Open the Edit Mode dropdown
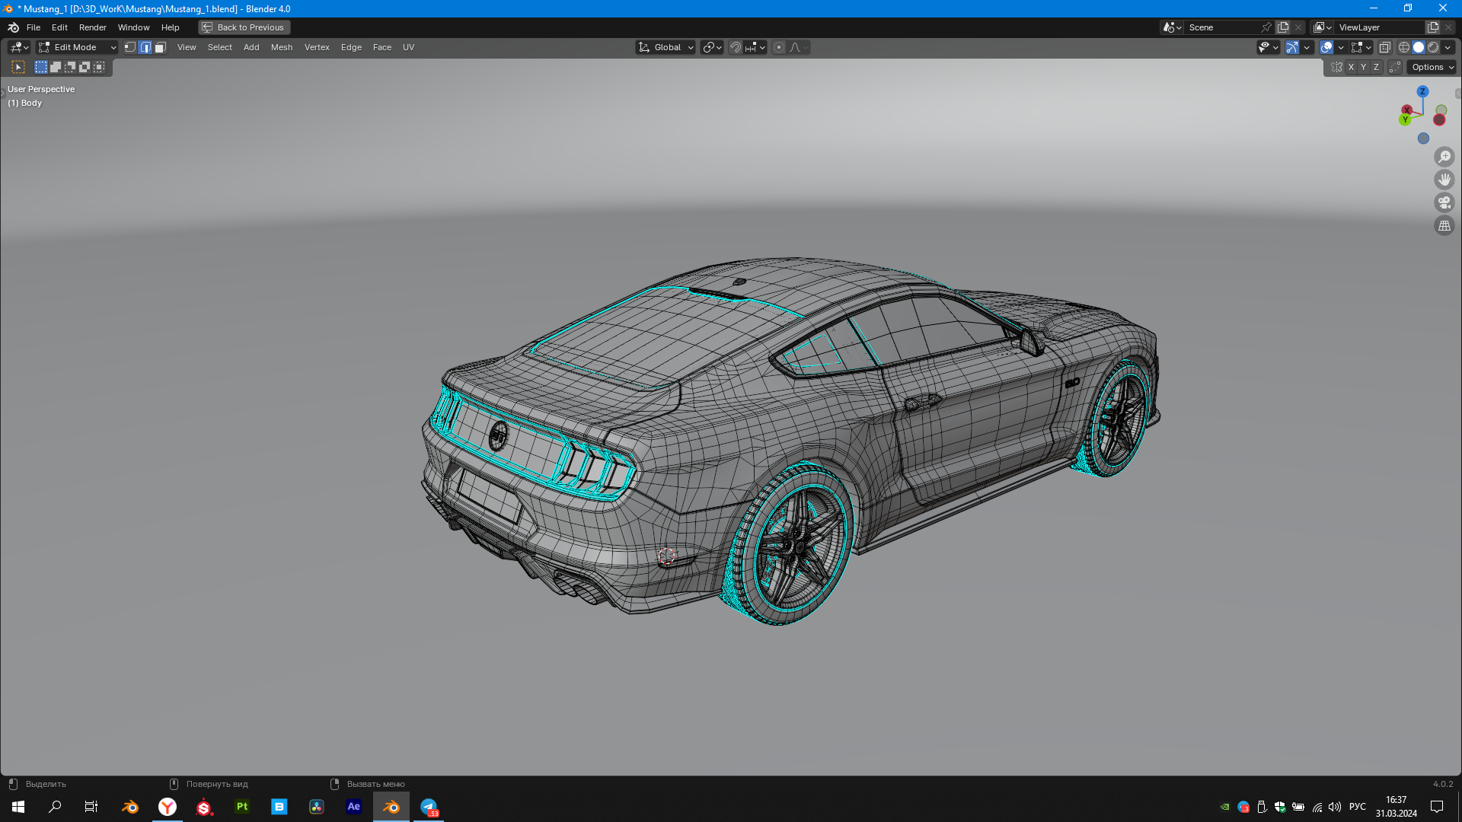 77,47
